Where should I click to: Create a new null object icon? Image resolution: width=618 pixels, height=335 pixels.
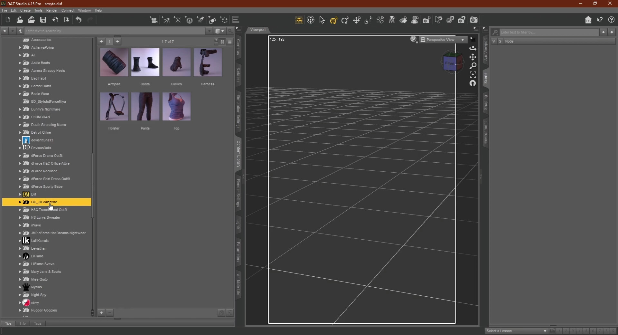tap(224, 20)
